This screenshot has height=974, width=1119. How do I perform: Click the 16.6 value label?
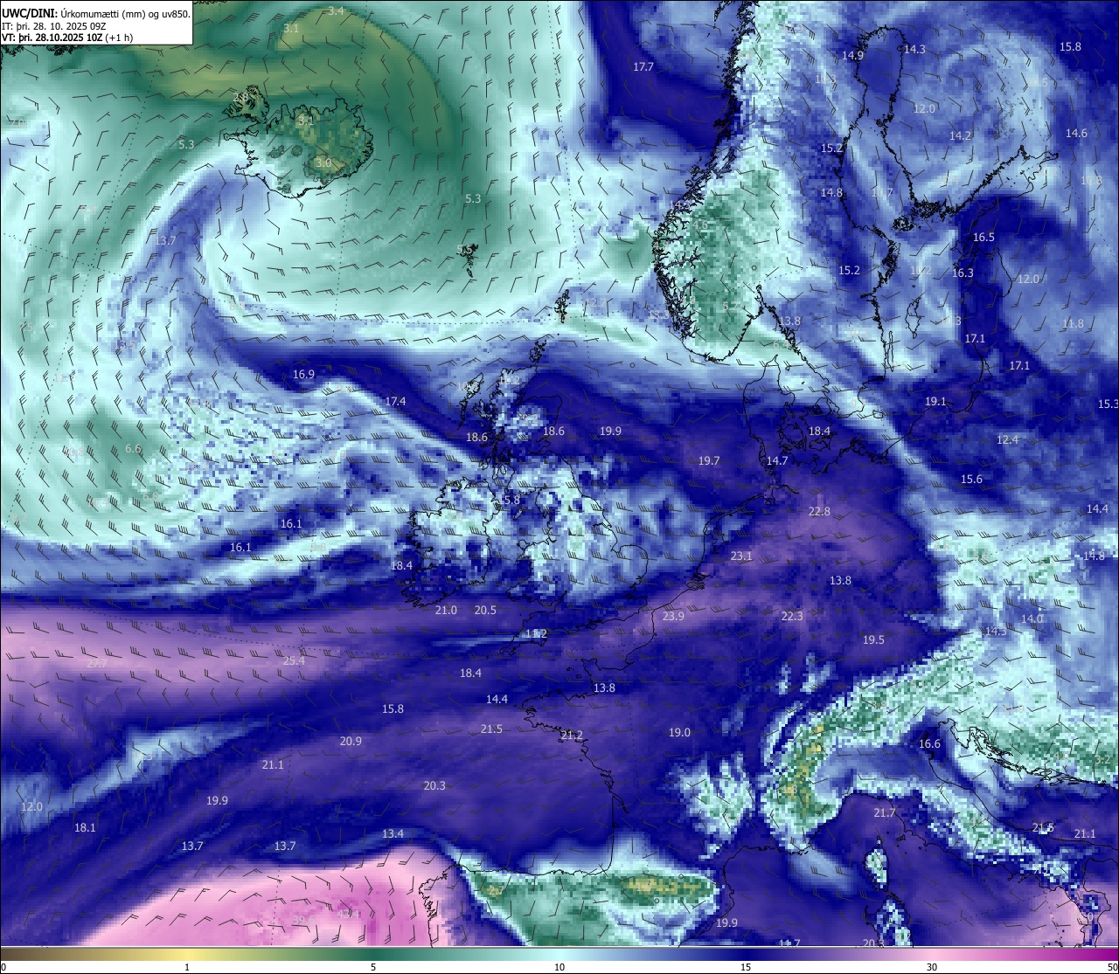click(x=929, y=744)
